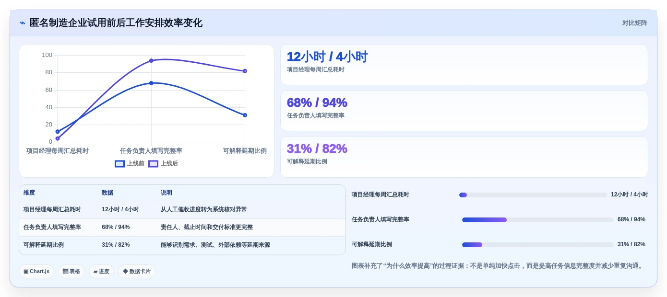Click the 说明 table column header

167,193
